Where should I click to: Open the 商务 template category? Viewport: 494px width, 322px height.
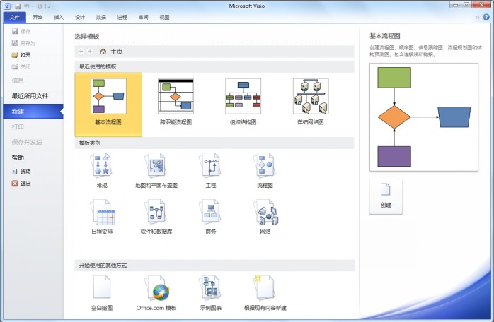pos(211,217)
